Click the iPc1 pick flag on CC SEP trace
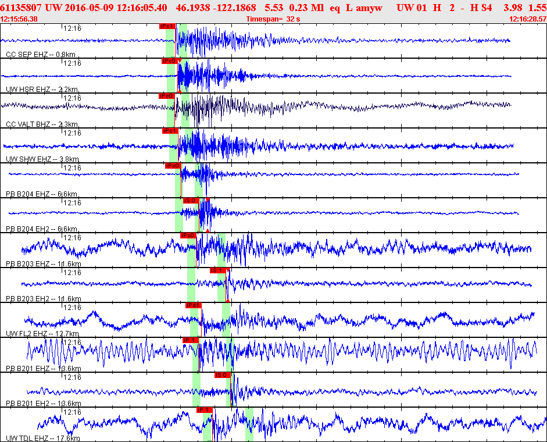This screenshot has width=547, height=442. 167,26
